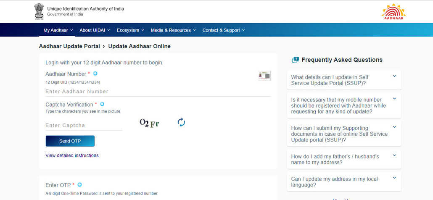Screen dimensions: 433x200
Task: Focus the Enter Aadhaar Number field
Action: click(158, 92)
